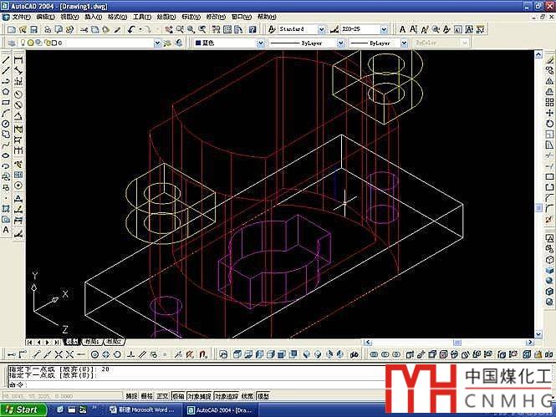Viewport: 556px width, 417px height.
Task: Click the Undo arrow icon
Action: coord(132,29)
